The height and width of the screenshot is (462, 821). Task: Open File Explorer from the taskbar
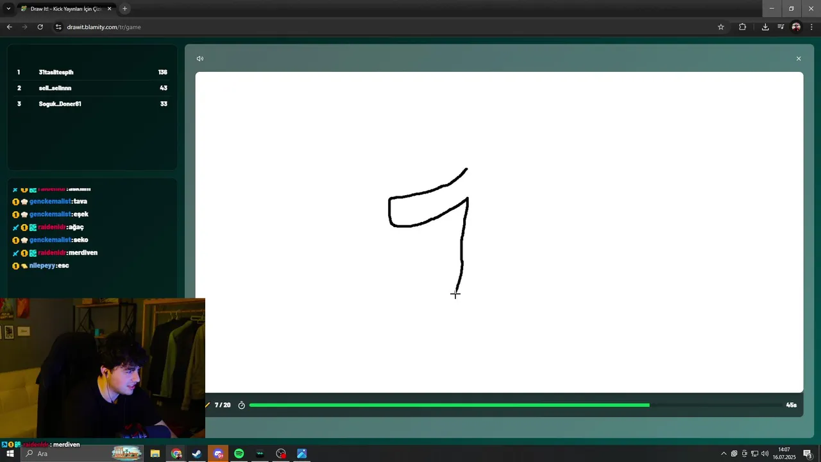click(x=155, y=454)
